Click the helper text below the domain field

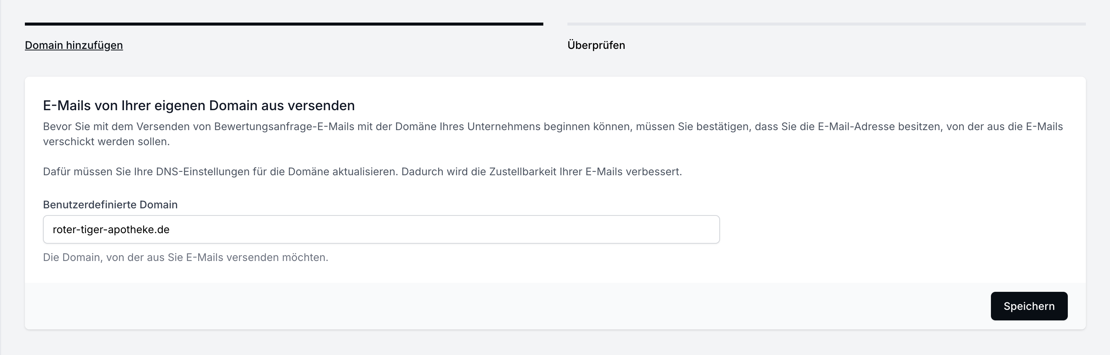(185, 257)
